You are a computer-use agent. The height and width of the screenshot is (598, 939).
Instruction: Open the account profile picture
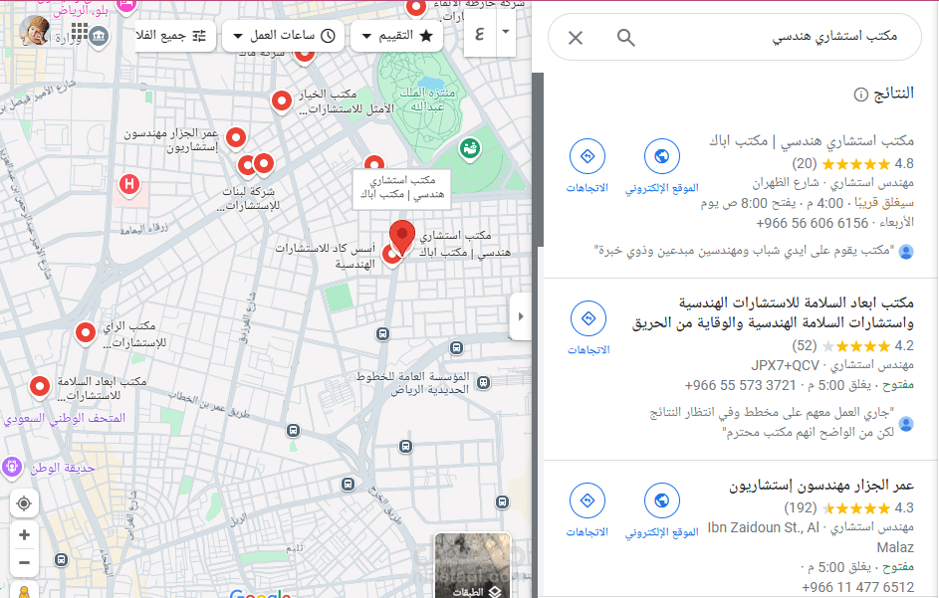pos(34,31)
